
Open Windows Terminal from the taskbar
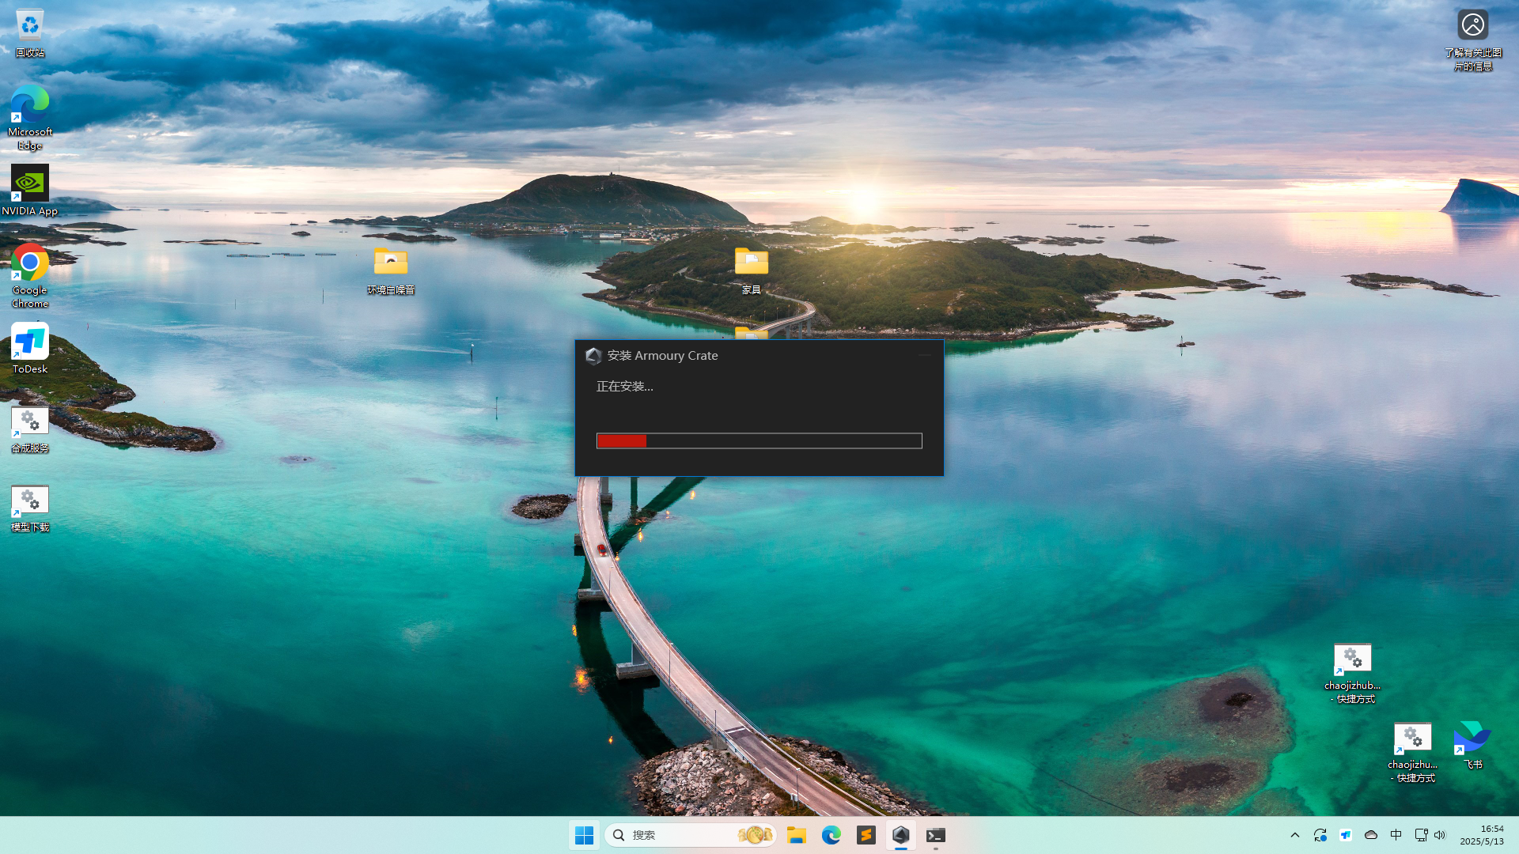point(936,835)
